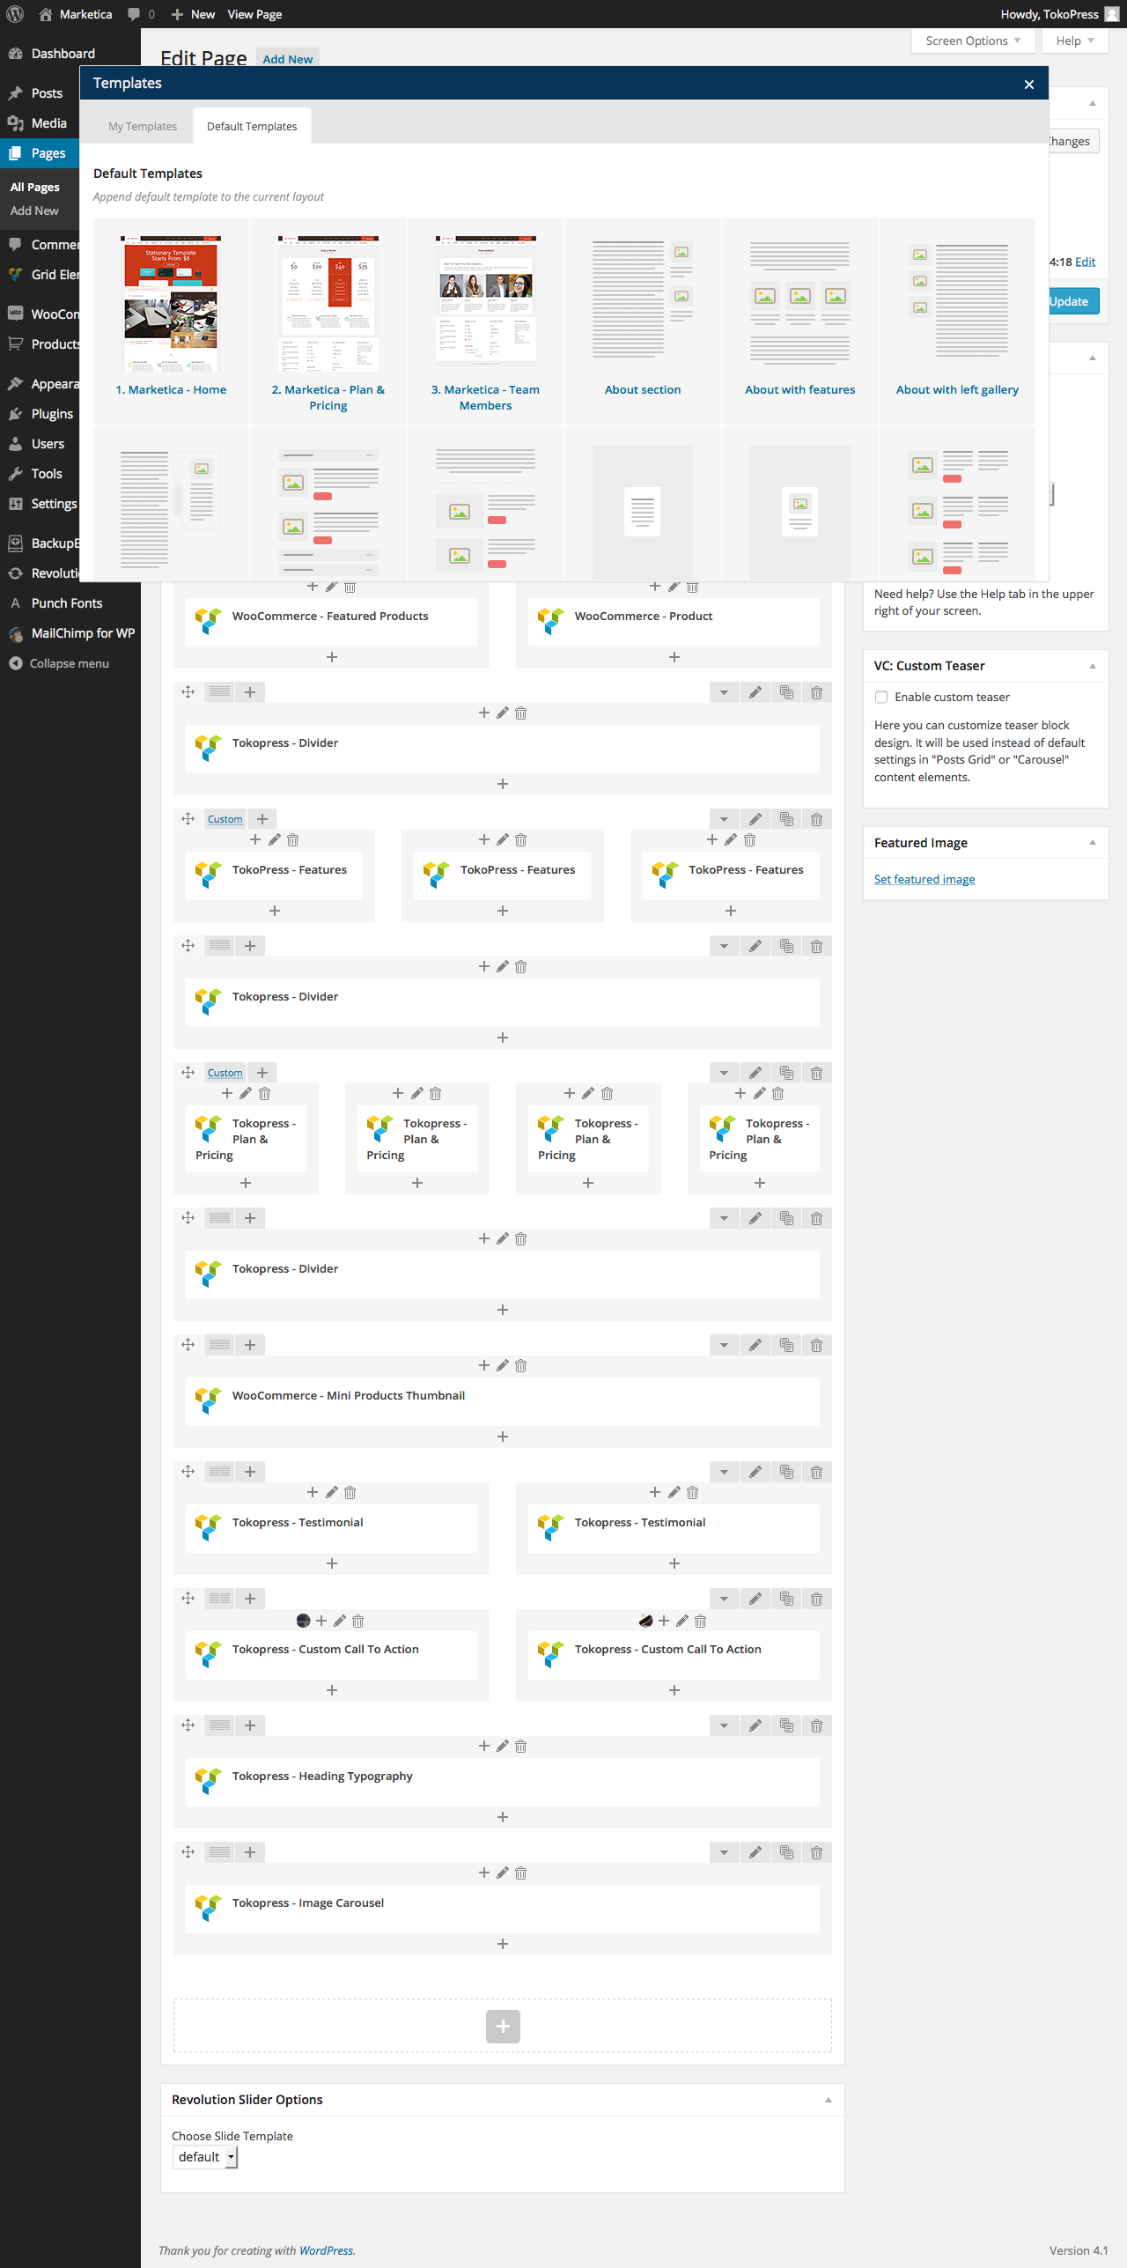Collapse the Featured Image metabox

point(1092,843)
